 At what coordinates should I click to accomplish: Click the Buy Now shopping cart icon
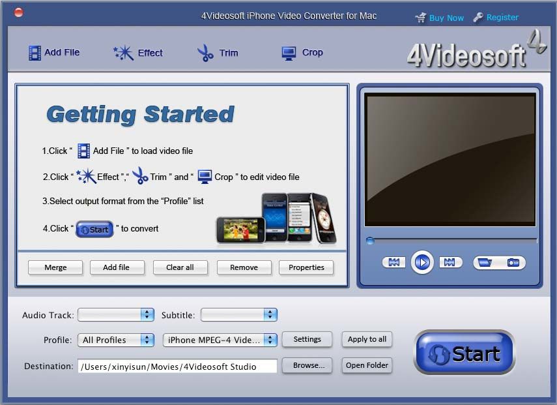pos(421,17)
